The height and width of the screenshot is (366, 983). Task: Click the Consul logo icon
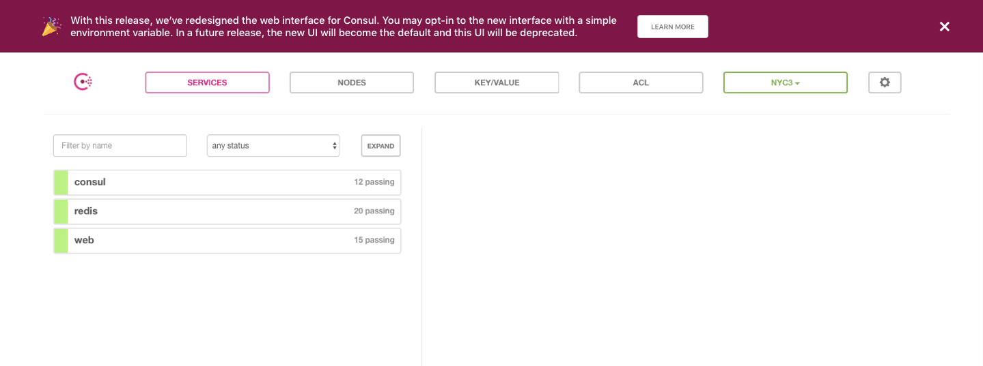coord(83,82)
